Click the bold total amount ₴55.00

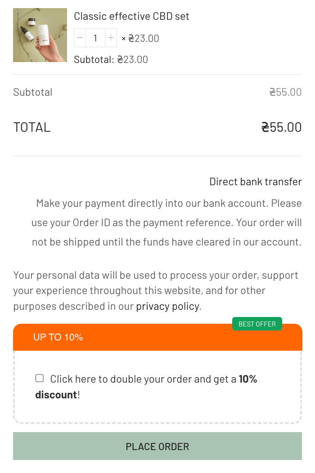point(281,127)
